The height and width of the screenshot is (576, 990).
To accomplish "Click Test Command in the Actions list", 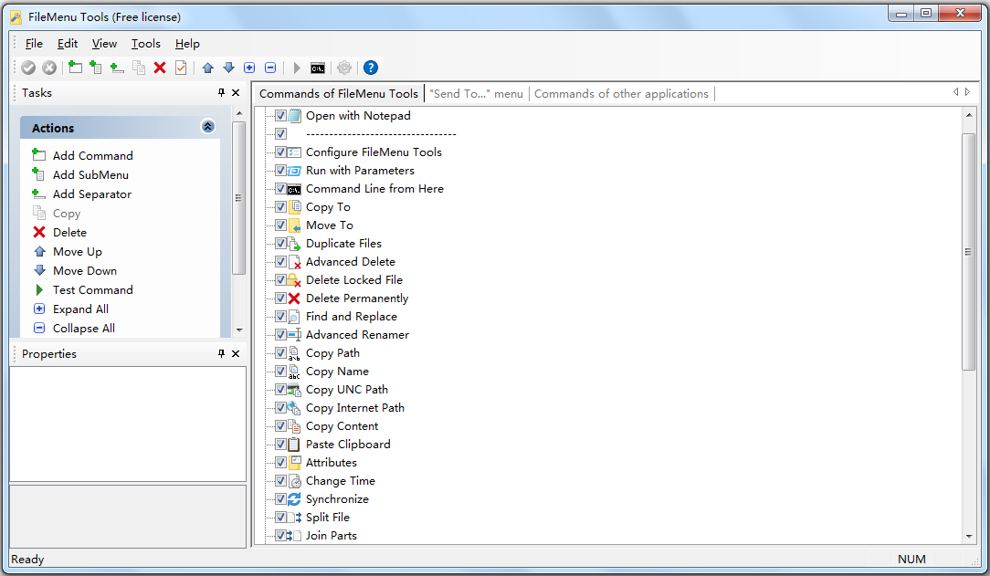I will 91,289.
